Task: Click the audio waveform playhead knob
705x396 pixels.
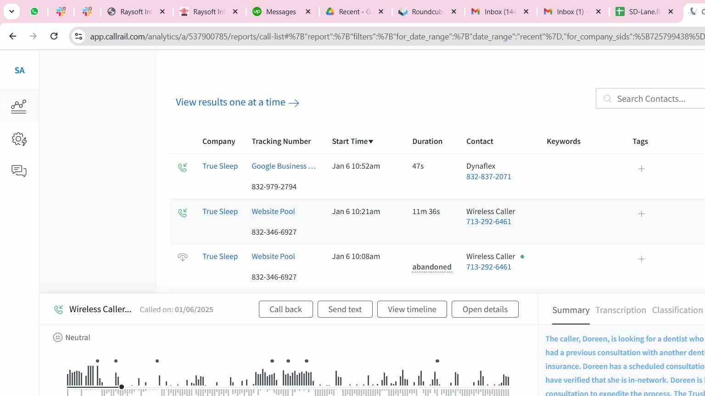Action: [x=122, y=387]
